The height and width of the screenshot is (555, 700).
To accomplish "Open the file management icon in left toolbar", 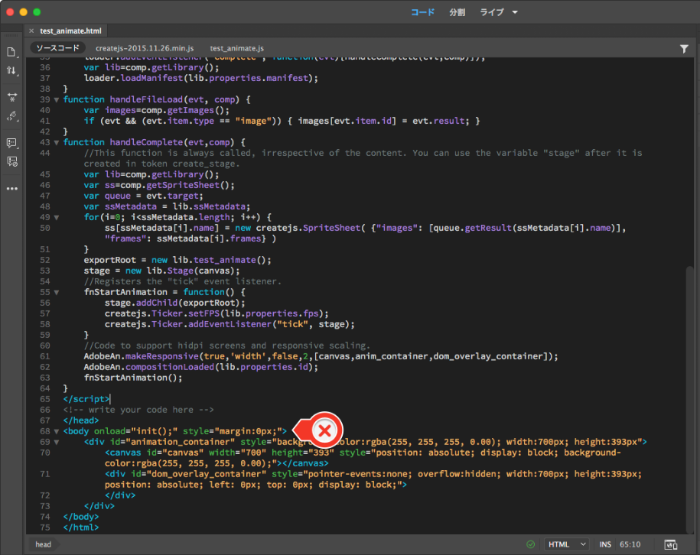I will coord(11,52).
